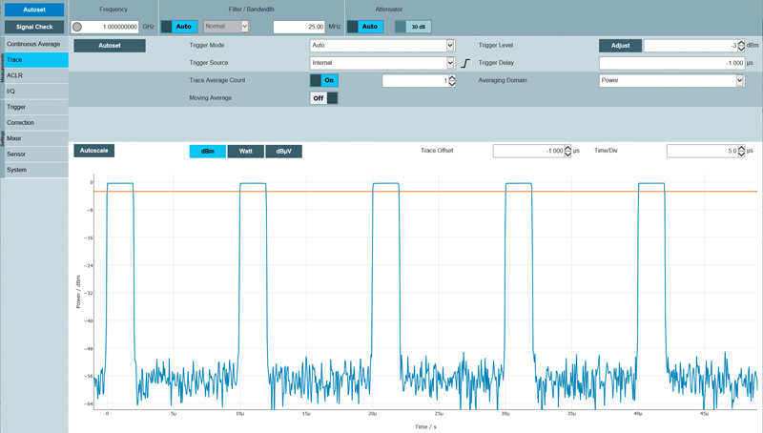Image resolution: width=763 pixels, height=433 pixels.
Task: Run Signal Check
Action: pos(34,27)
